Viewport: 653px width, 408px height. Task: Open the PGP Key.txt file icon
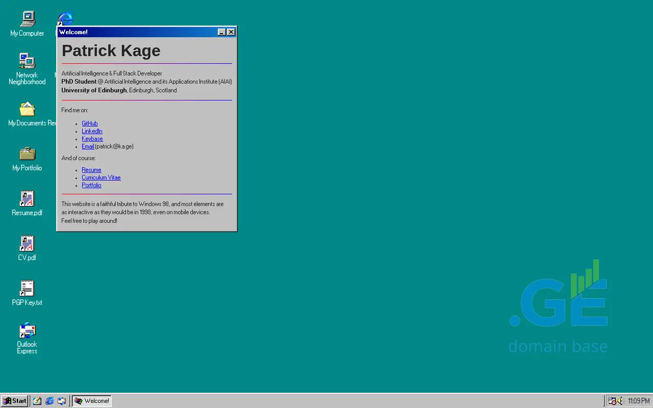27,289
